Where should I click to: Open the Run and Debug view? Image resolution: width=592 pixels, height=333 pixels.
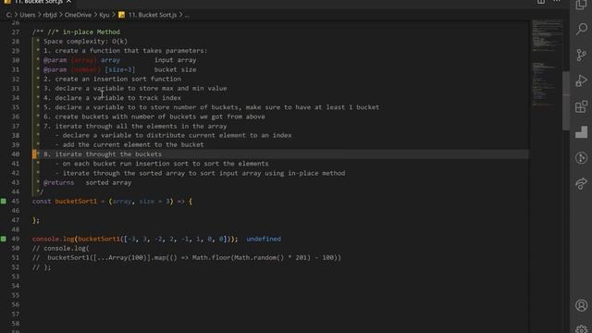pos(582,80)
